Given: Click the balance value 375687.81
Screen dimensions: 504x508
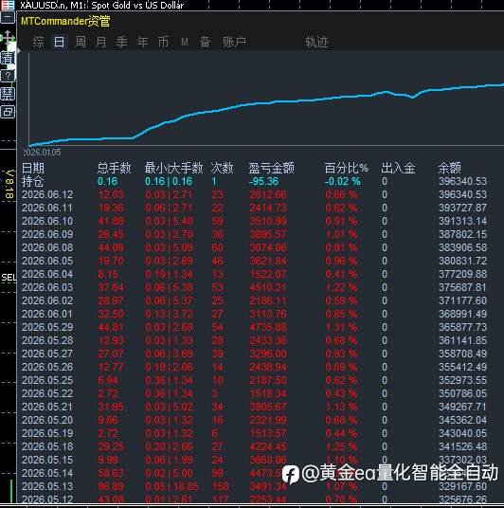Looking at the screenshot, I should pos(463,288).
